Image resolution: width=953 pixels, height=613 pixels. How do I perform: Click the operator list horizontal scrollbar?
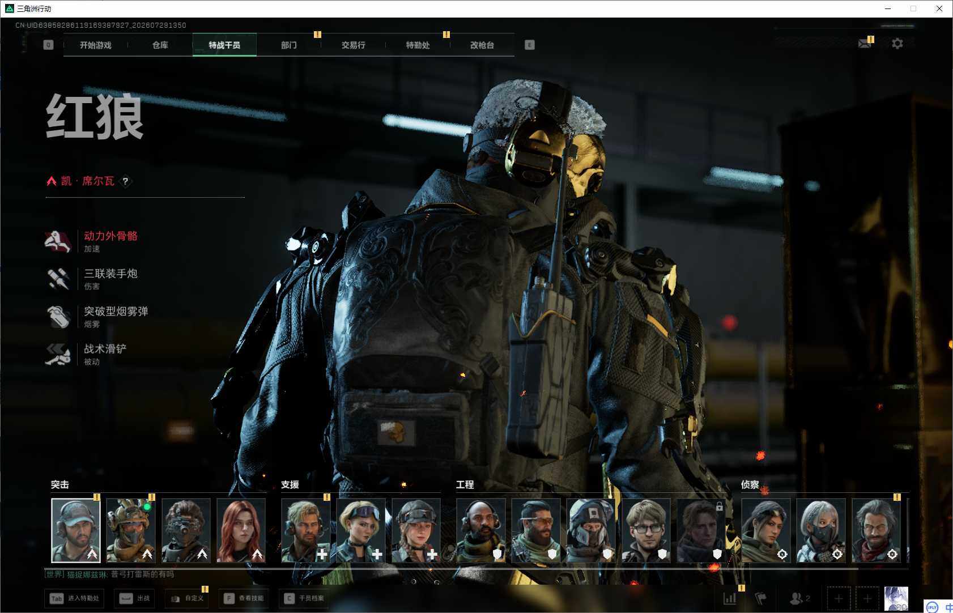pos(451,569)
